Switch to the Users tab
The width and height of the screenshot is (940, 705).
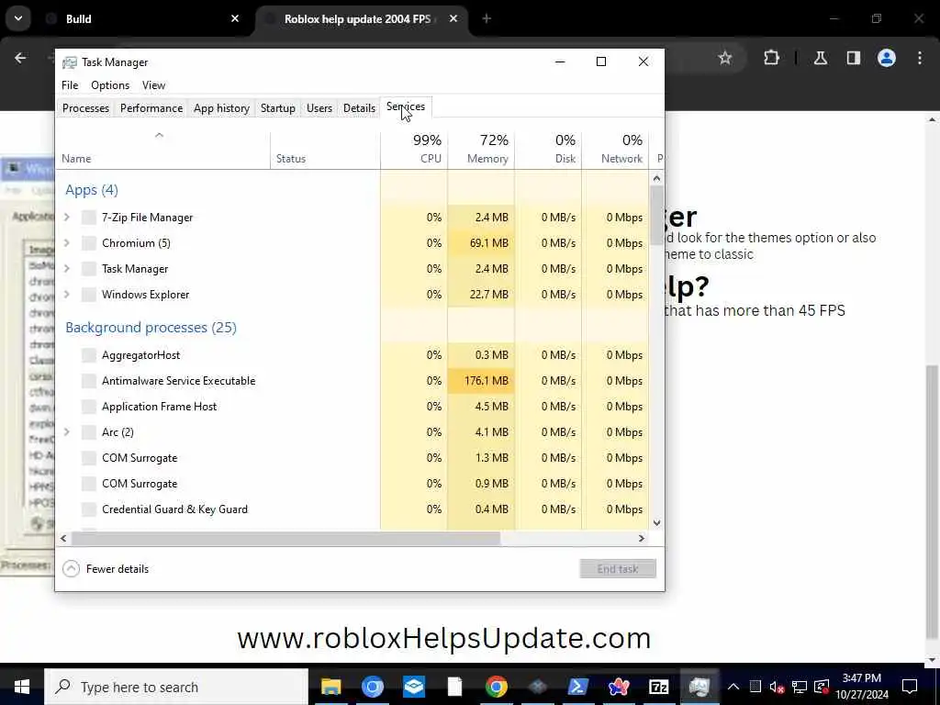click(x=319, y=108)
